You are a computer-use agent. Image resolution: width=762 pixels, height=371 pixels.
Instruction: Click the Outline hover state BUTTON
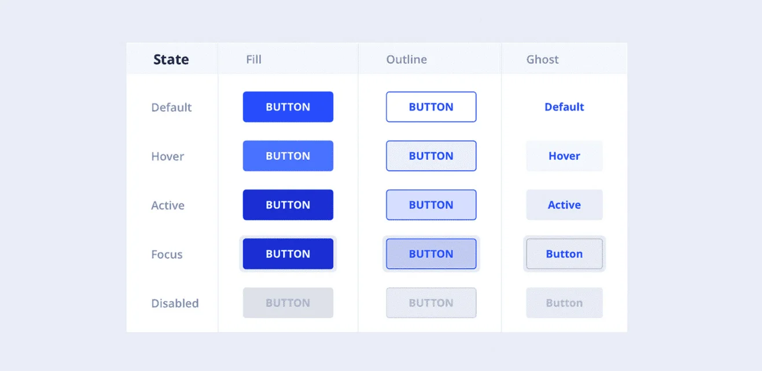tap(431, 156)
